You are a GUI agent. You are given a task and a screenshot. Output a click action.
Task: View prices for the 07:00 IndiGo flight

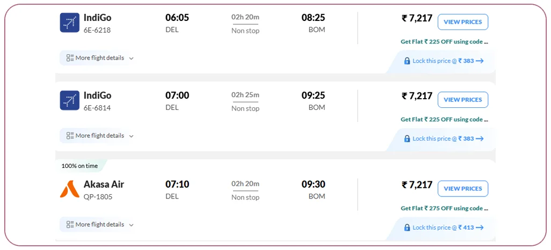pyautogui.click(x=463, y=100)
